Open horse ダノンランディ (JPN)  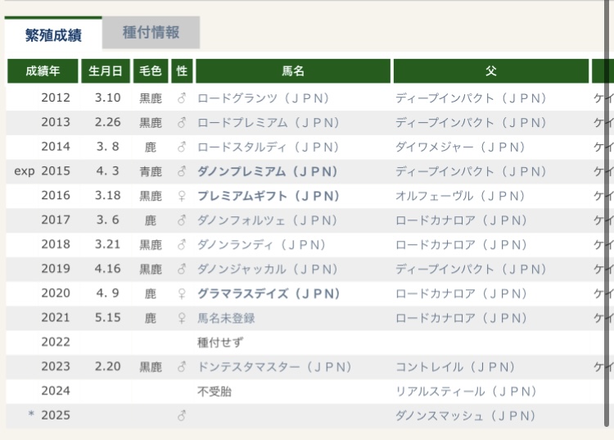click(x=262, y=245)
